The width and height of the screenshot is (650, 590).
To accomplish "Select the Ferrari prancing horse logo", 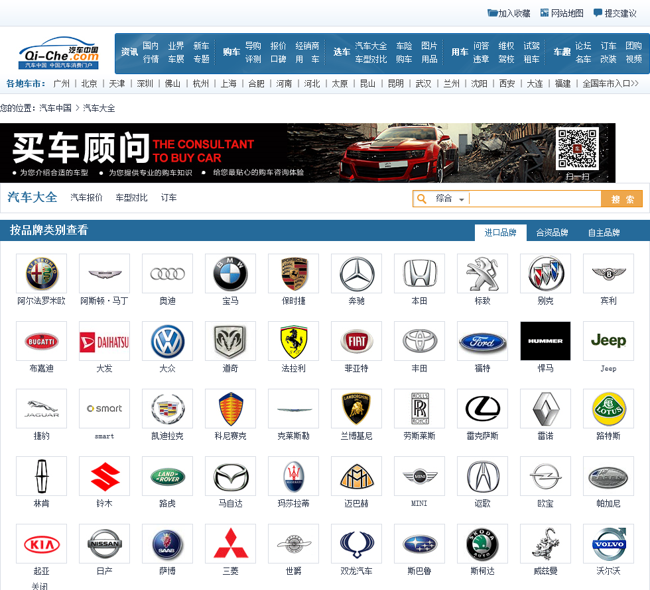I will 293,341.
